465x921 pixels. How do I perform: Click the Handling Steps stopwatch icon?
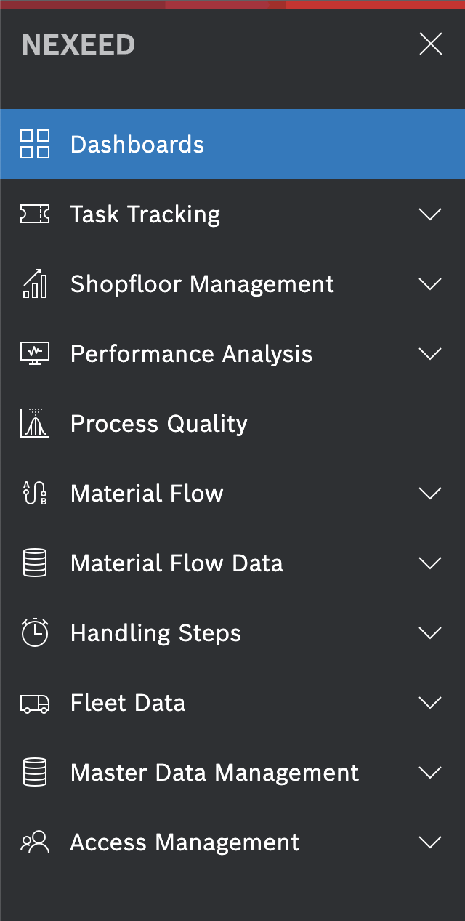[x=35, y=632]
